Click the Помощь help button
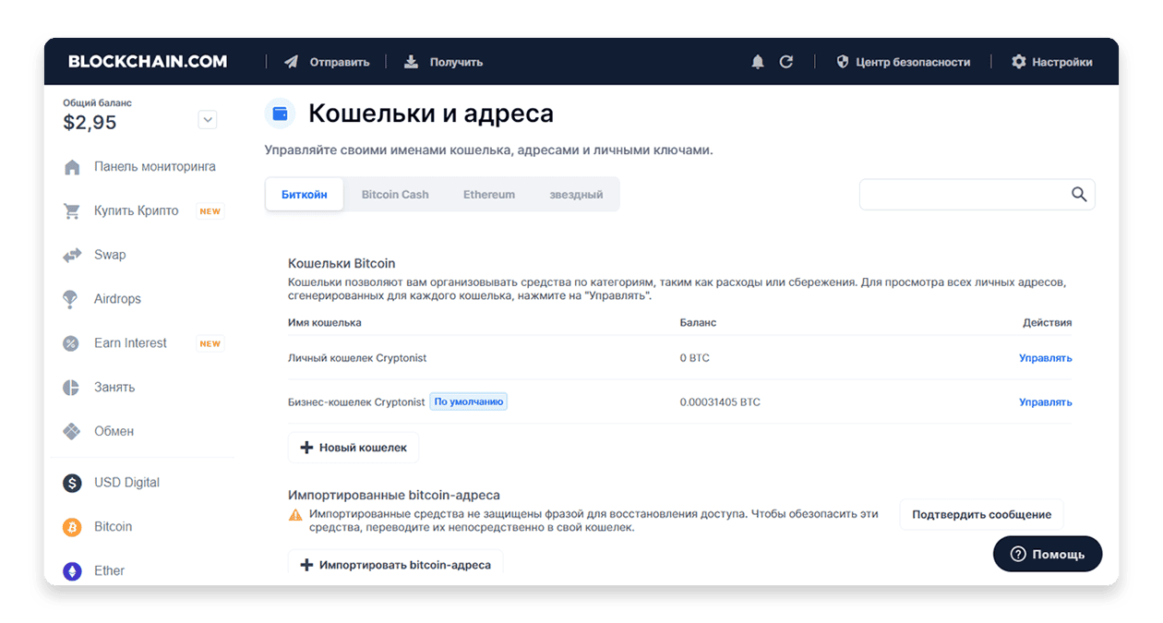 click(x=1048, y=554)
